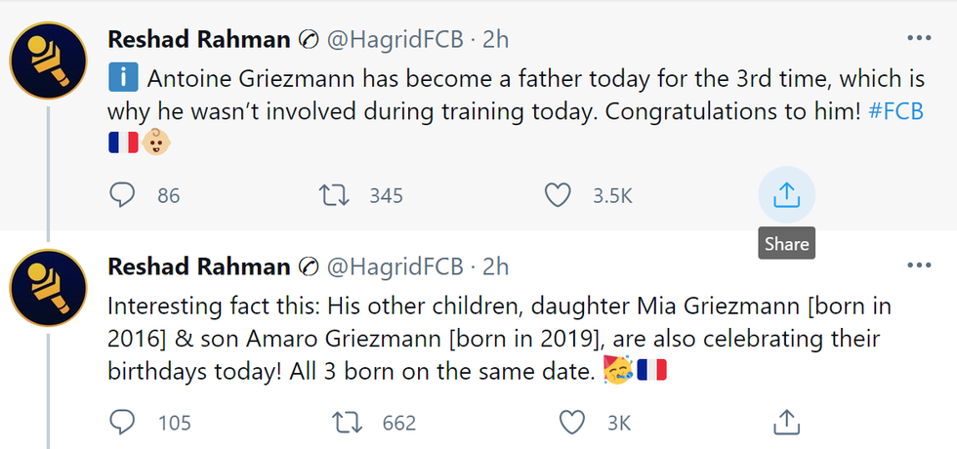
Task: Open the second tweet's 2h timestamp
Action: click(x=496, y=266)
